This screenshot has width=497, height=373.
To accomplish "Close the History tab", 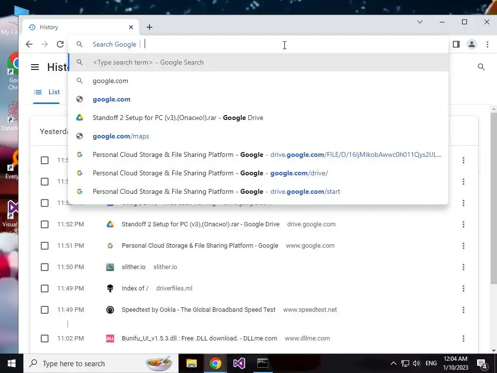I will click(131, 27).
